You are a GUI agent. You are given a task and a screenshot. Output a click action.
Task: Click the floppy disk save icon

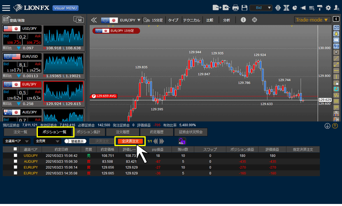(244, 8)
